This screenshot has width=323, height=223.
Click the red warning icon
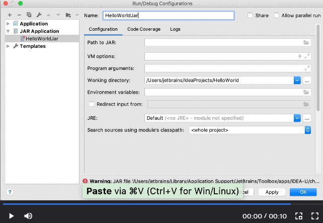point(85,181)
